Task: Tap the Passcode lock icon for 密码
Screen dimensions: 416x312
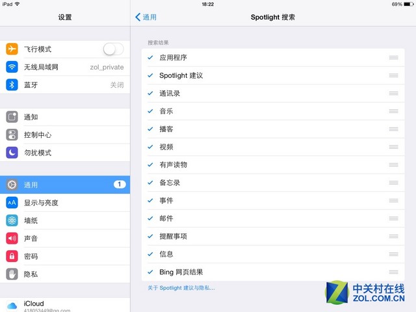Action: pos(12,256)
